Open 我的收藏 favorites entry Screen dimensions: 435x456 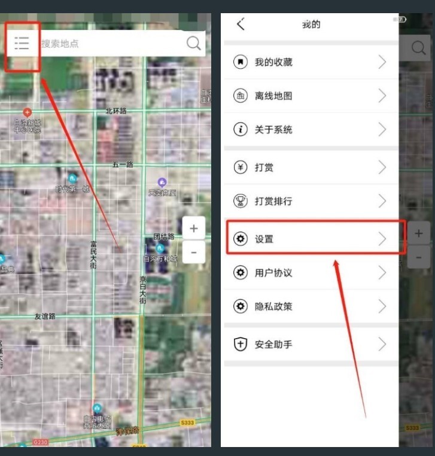311,62
